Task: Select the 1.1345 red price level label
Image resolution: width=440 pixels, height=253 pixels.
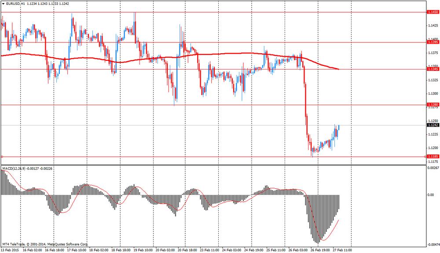Action: tap(433, 69)
